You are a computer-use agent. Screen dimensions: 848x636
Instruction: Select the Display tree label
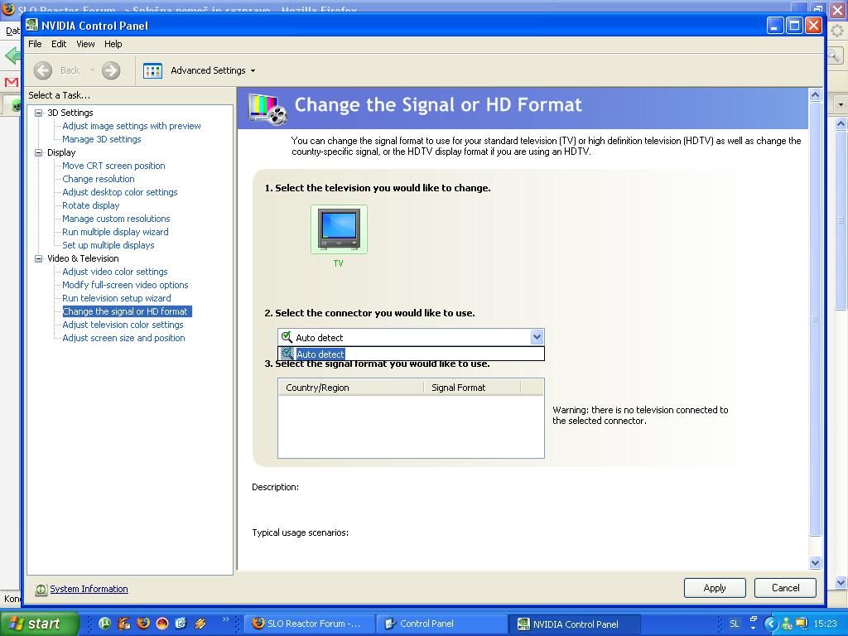pos(61,152)
